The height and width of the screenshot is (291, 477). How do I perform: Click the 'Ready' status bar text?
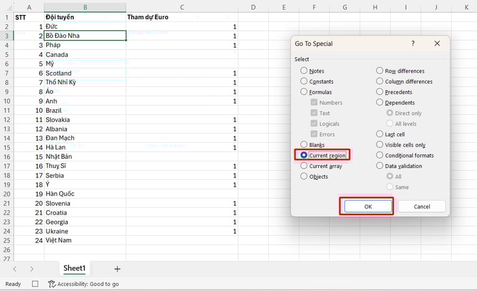point(13,284)
